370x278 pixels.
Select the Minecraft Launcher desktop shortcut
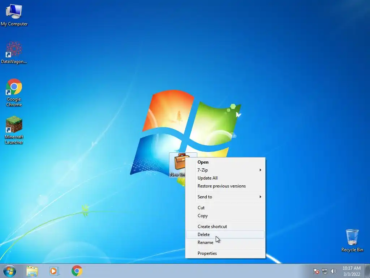point(14,130)
